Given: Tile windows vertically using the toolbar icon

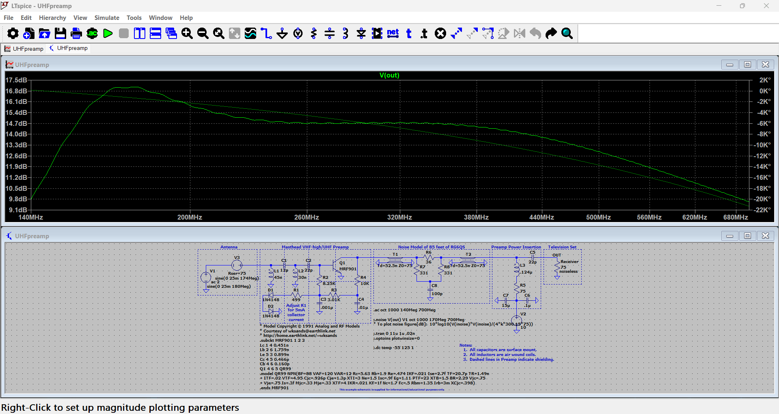Looking at the screenshot, I should (x=140, y=33).
